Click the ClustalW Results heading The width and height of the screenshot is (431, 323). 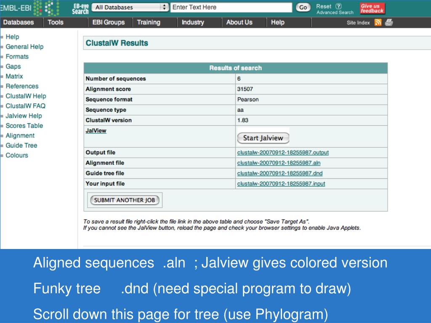click(117, 43)
